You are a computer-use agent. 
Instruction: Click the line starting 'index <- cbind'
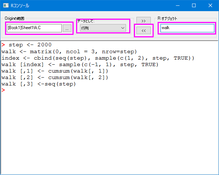point(98,58)
